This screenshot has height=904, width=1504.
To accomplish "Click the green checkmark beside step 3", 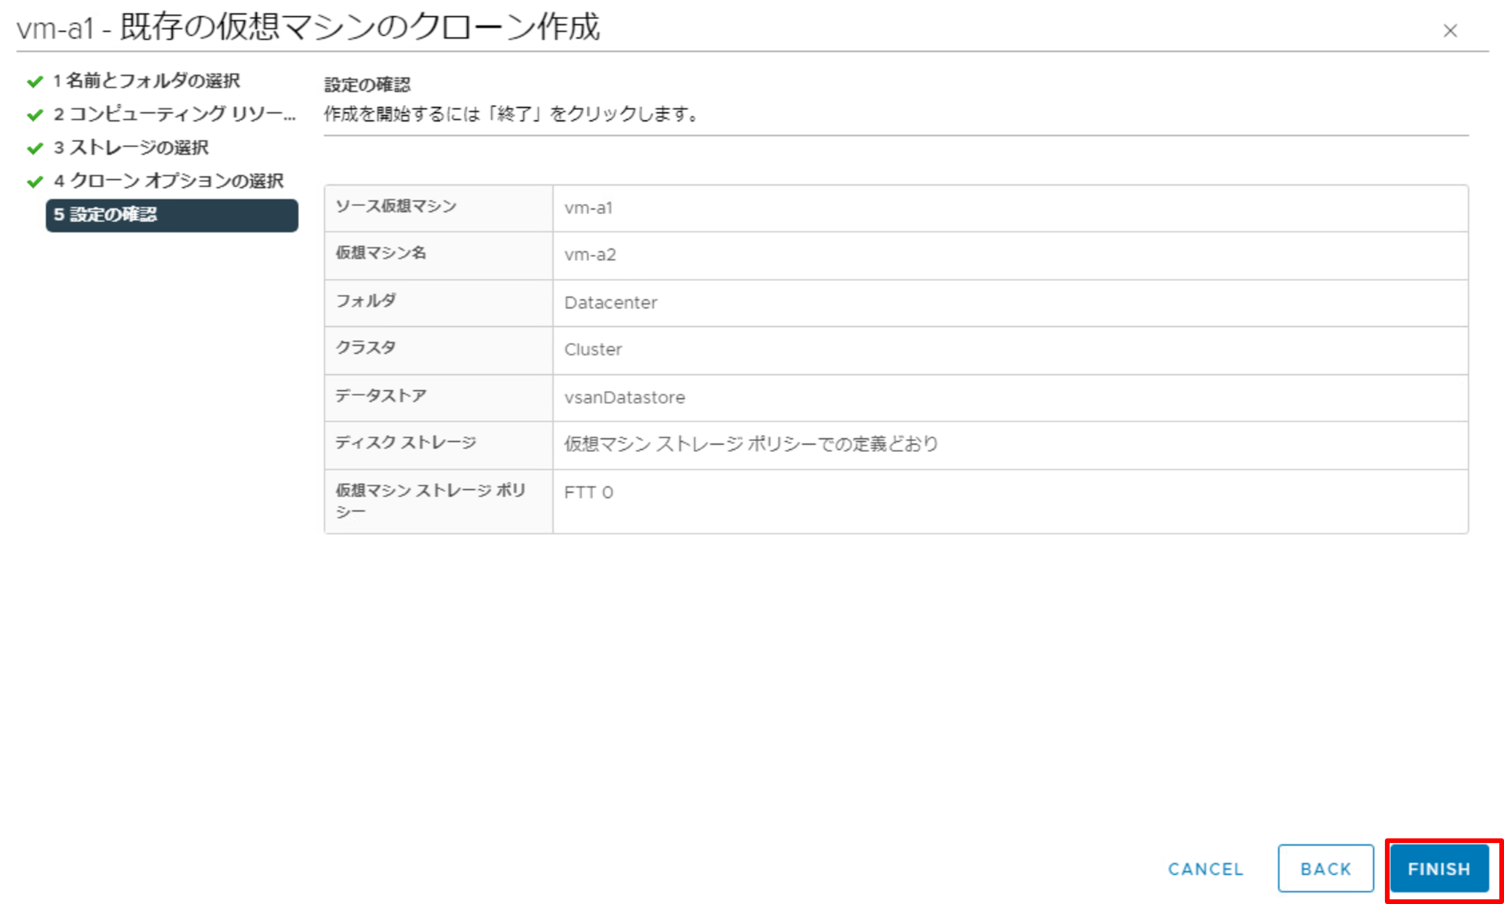I will 35,148.
